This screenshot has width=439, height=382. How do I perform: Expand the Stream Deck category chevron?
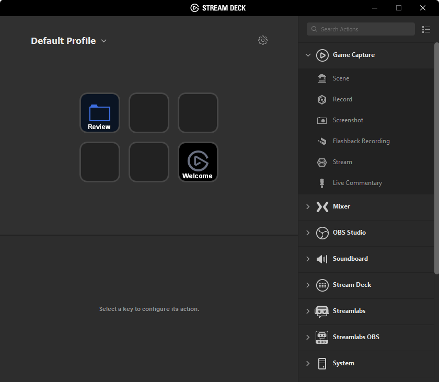pyautogui.click(x=308, y=285)
